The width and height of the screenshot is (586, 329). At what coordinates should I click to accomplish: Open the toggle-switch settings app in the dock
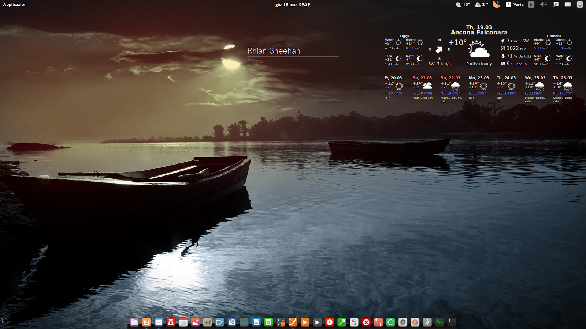tap(354, 322)
